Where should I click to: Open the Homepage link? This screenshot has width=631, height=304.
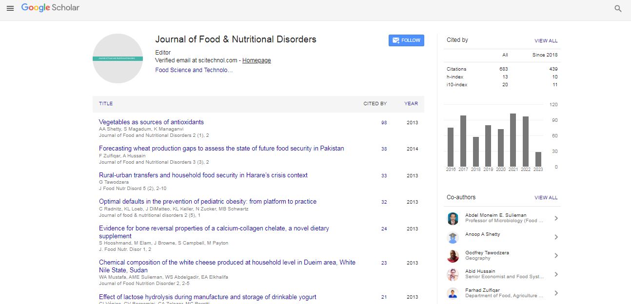click(x=256, y=60)
